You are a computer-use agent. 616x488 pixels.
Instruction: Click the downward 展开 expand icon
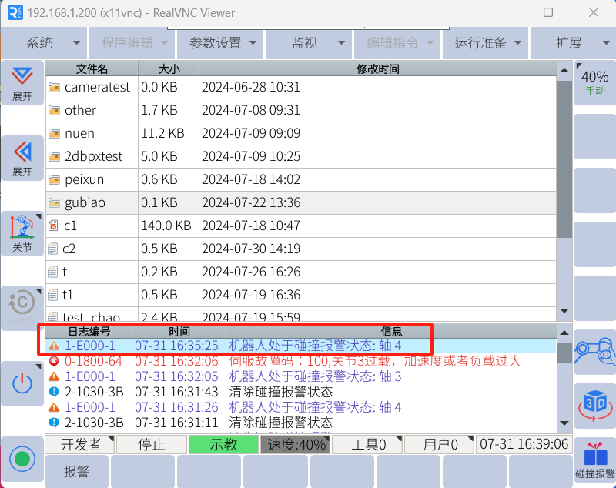coord(22,83)
